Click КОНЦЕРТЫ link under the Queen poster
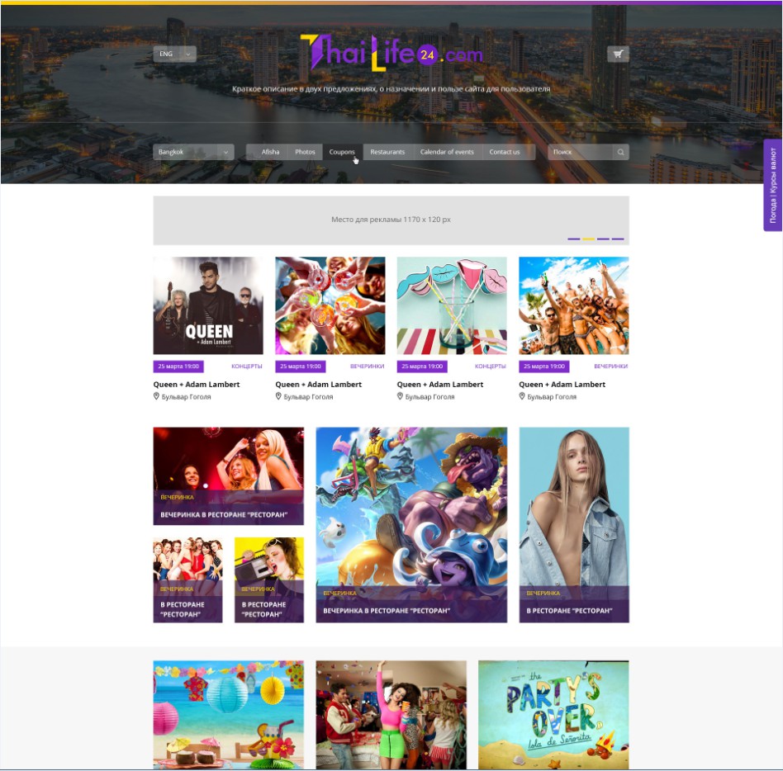783x771 pixels. coord(247,367)
